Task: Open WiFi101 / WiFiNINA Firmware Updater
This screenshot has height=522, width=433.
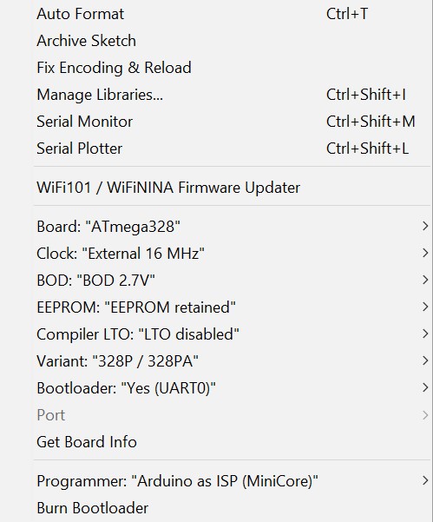Action: (x=232, y=188)
